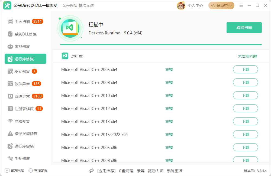Click the 官方网站 link
Screen dimensions: 271x176
(17, 171)
